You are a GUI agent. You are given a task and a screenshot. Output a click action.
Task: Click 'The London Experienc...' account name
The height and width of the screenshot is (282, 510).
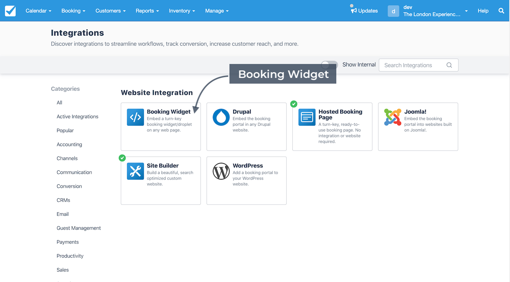tap(432, 14)
